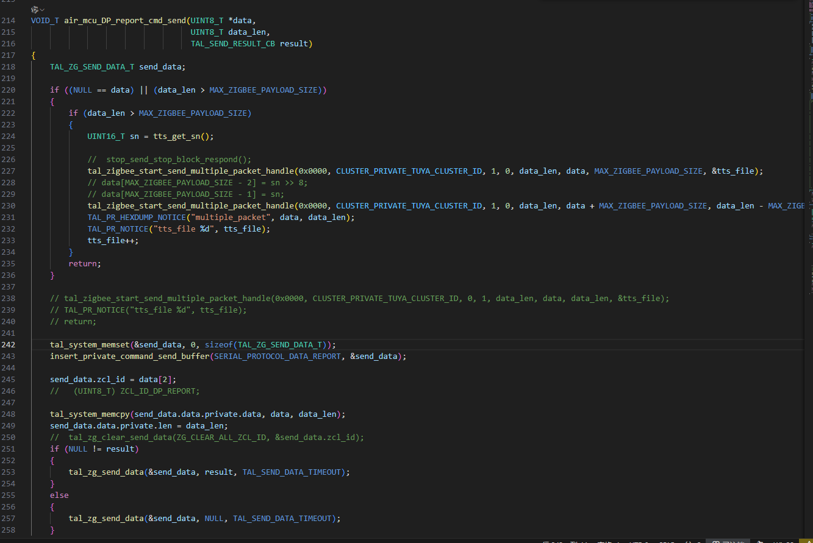Click the AI assistant icon above line 214

(x=35, y=10)
